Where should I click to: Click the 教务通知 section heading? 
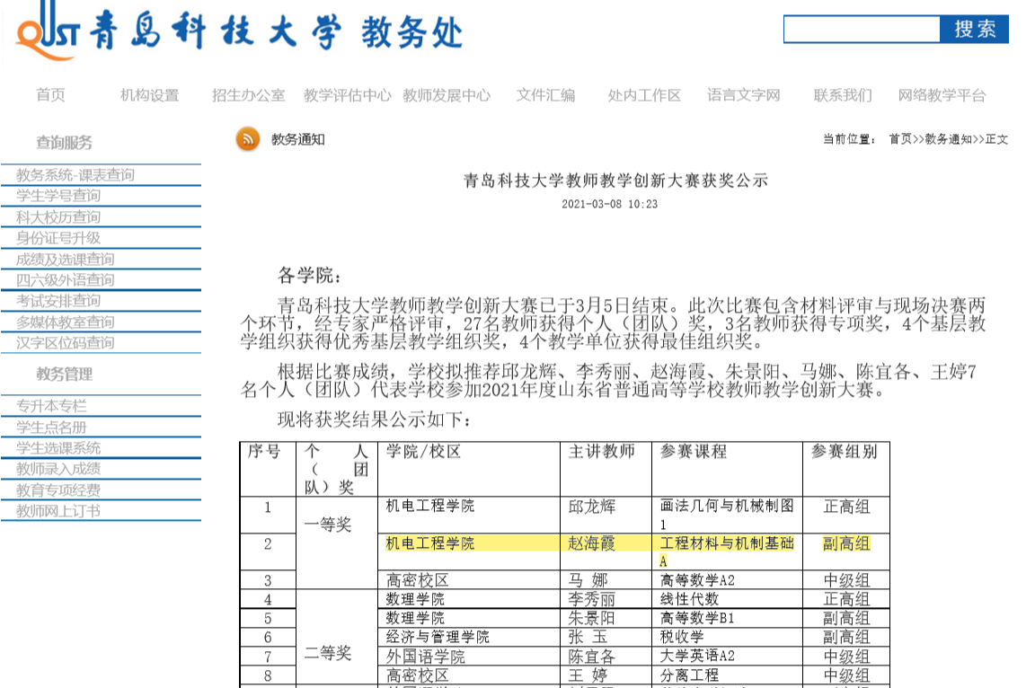pos(298,139)
